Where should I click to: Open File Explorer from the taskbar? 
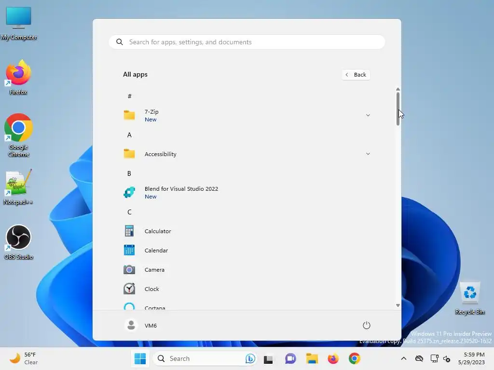pyautogui.click(x=312, y=358)
